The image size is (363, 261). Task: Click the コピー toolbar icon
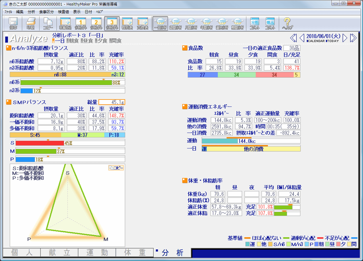(48, 23)
